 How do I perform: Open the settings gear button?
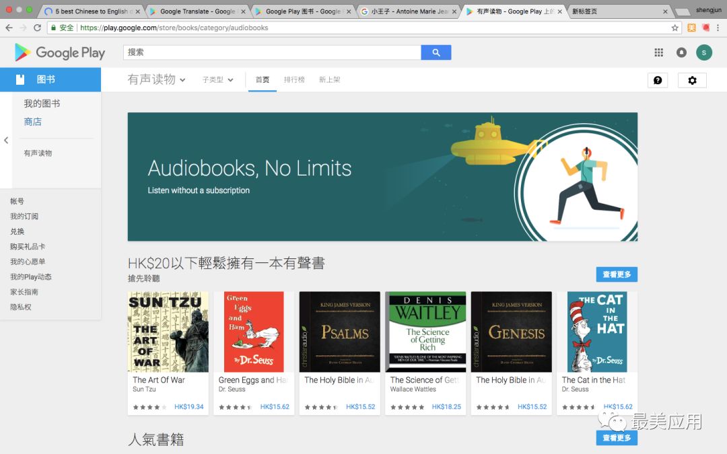[692, 80]
